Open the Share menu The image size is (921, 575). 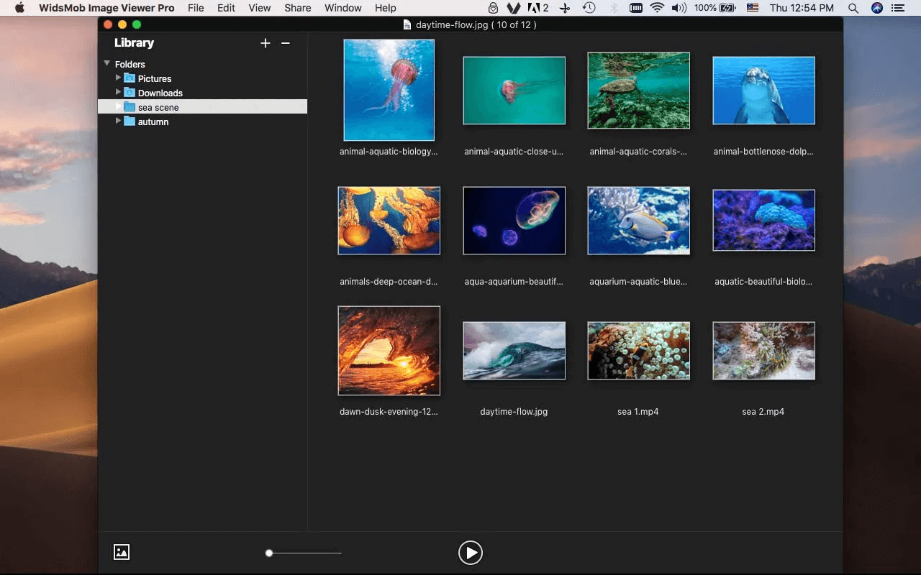coord(297,8)
